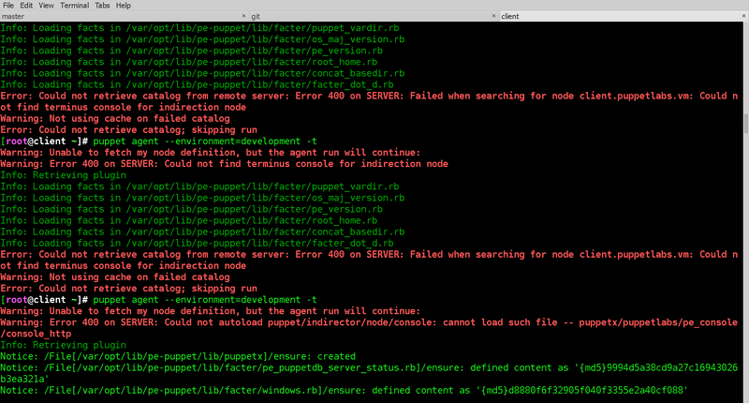Close the master tab
This screenshot has height=403, width=749.
(243, 16)
